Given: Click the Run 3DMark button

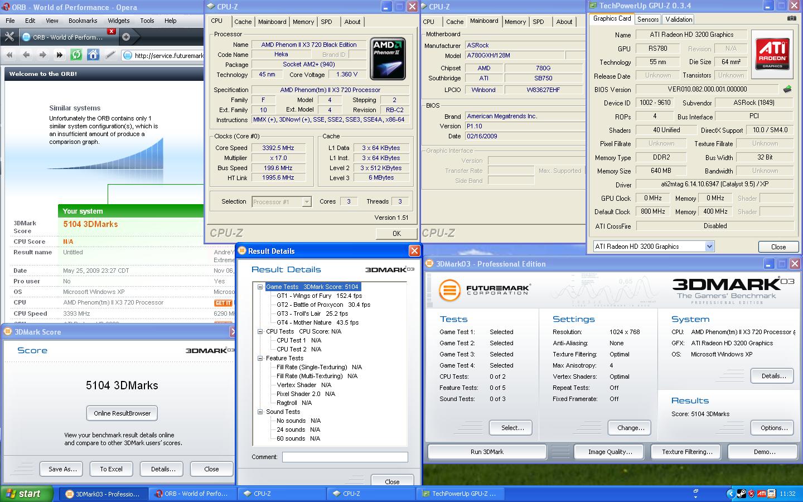Looking at the screenshot, I should pos(487,452).
